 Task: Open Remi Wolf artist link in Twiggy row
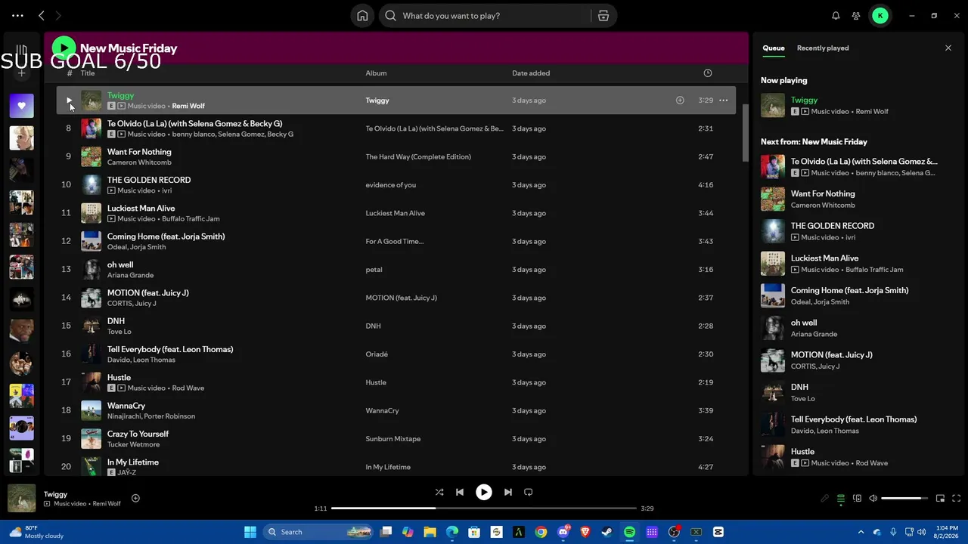tap(188, 106)
